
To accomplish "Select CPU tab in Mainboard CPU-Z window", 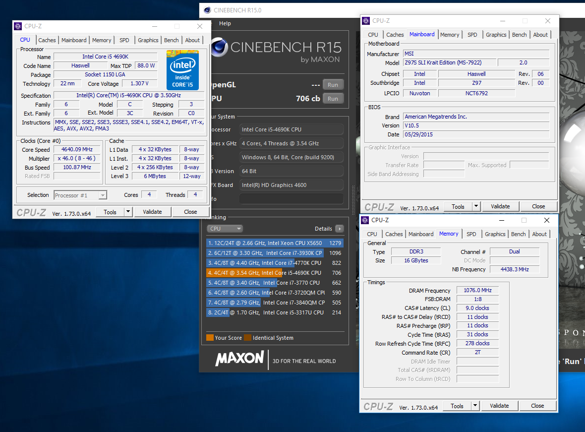I will pos(373,34).
